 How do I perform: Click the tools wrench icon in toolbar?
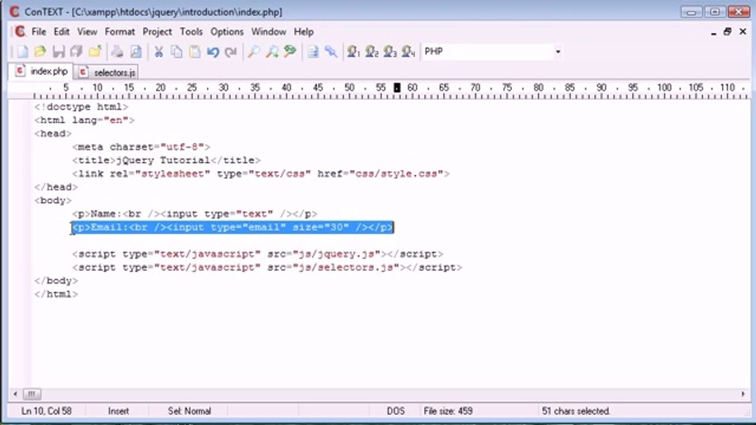(x=331, y=52)
